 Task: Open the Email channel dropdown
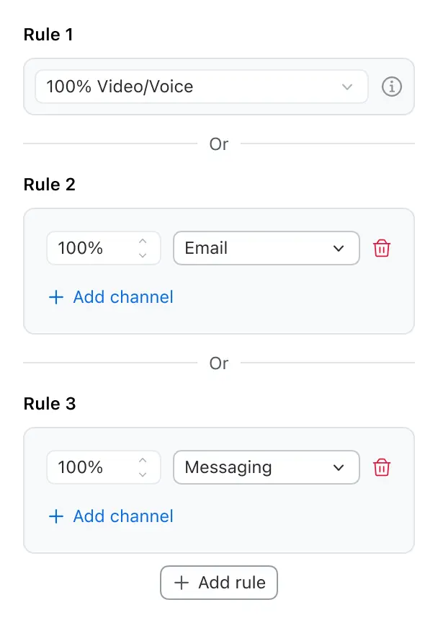tap(266, 248)
